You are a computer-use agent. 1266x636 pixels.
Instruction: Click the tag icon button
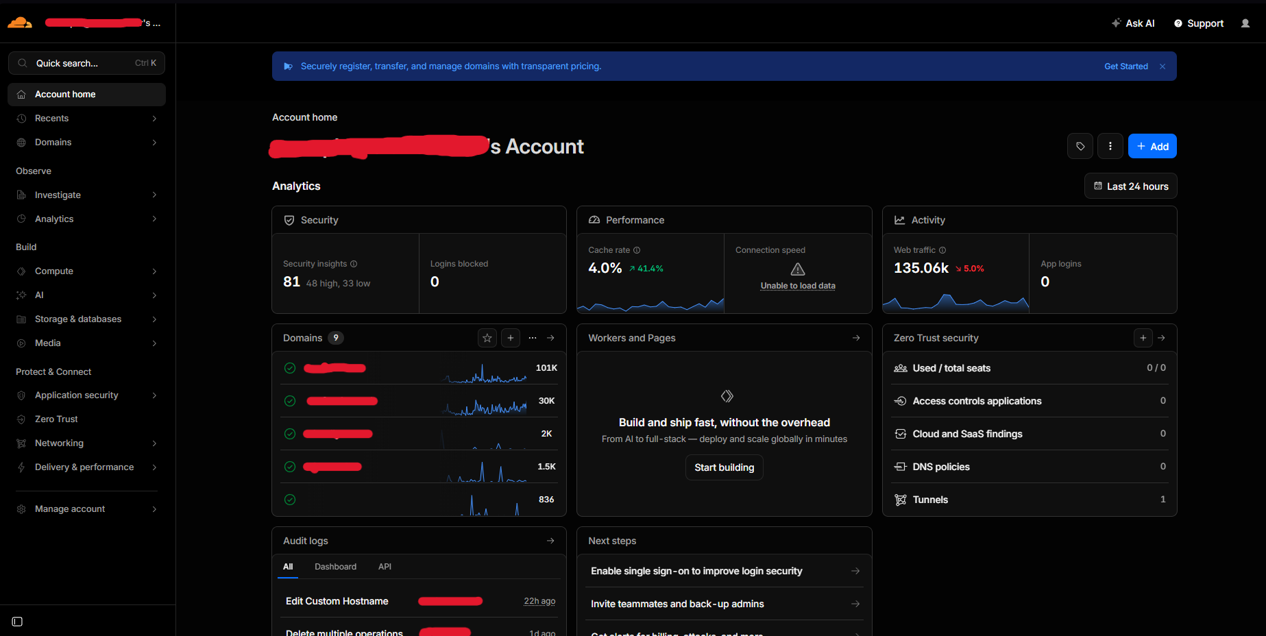click(x=1080, y=146)
